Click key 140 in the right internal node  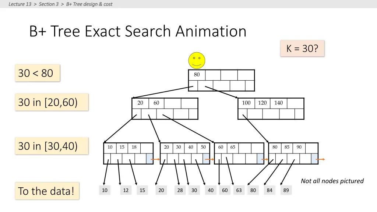pyautogui.click(x=278, y=103)
